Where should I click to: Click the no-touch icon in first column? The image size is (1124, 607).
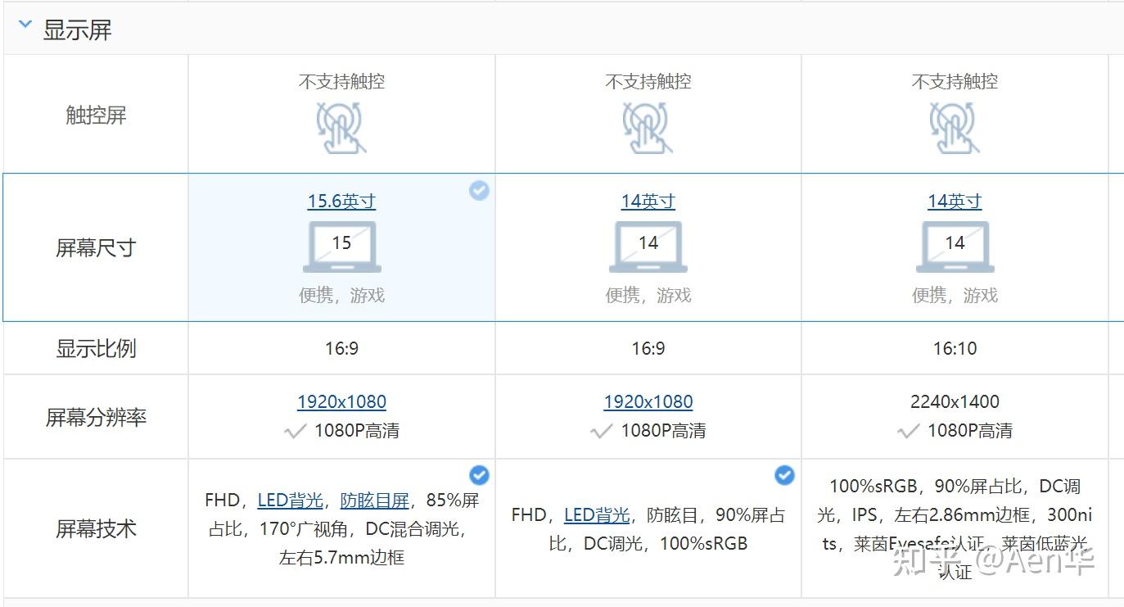(341, 128)
